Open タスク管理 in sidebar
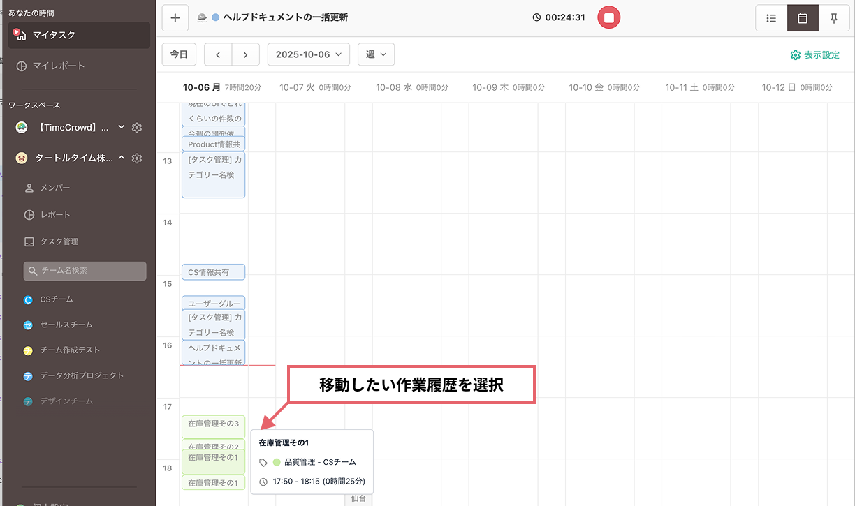Image resolution: width=855 pixels, height=506 pixels. tap(59, 241)
